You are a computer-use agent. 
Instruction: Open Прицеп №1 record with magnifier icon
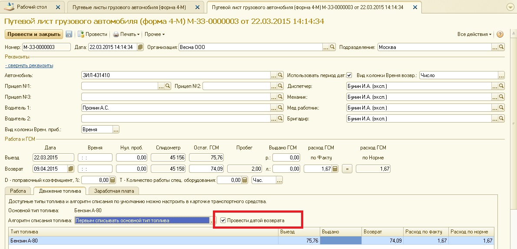168,86
